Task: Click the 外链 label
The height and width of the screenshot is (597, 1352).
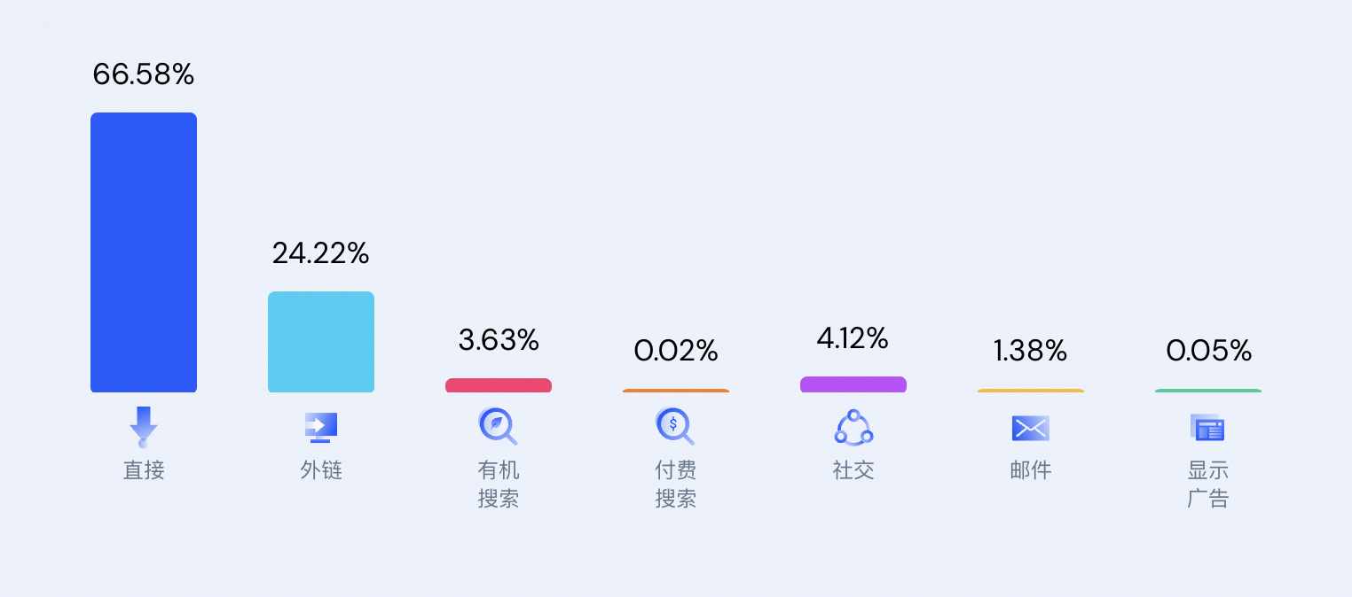Action: point(321,470)
